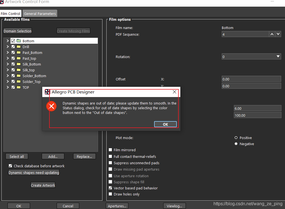Screen dimensions: 285x209
Task: Toggle Check database before artwork
Action: coord(10,166)
